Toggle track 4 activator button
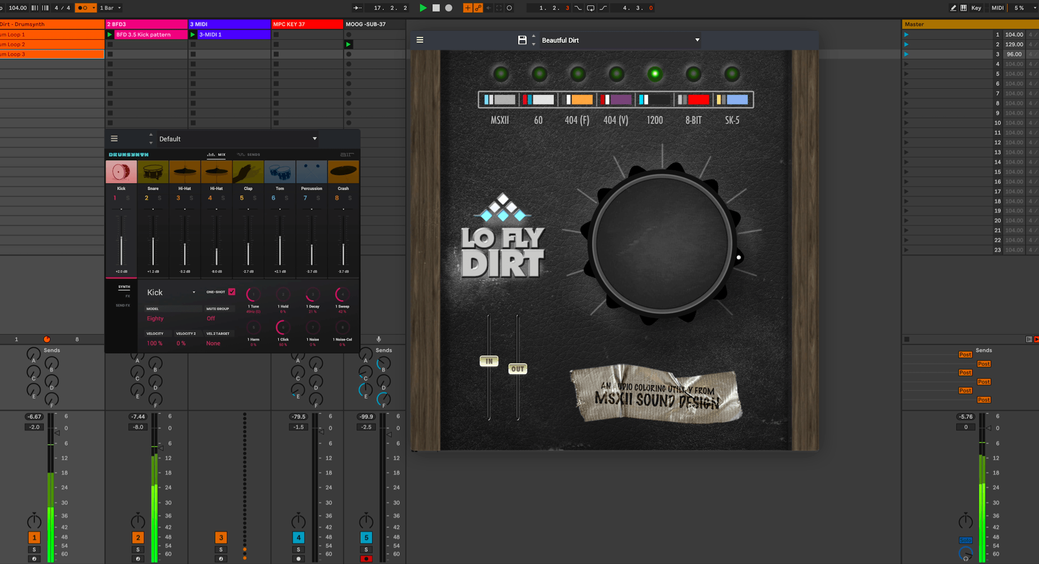This screenshot has width=1039, height=564. click(298, 537)
